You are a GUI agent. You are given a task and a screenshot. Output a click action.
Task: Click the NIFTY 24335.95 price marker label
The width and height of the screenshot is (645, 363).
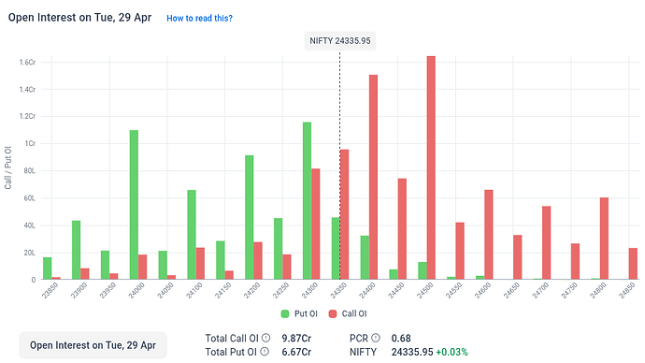[x=339, y=41]
